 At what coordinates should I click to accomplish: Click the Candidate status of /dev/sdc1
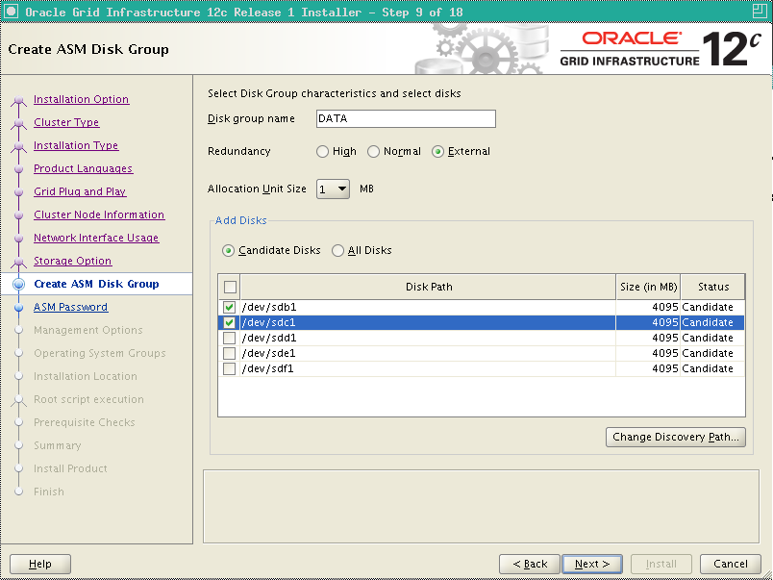tap(712, 322)
